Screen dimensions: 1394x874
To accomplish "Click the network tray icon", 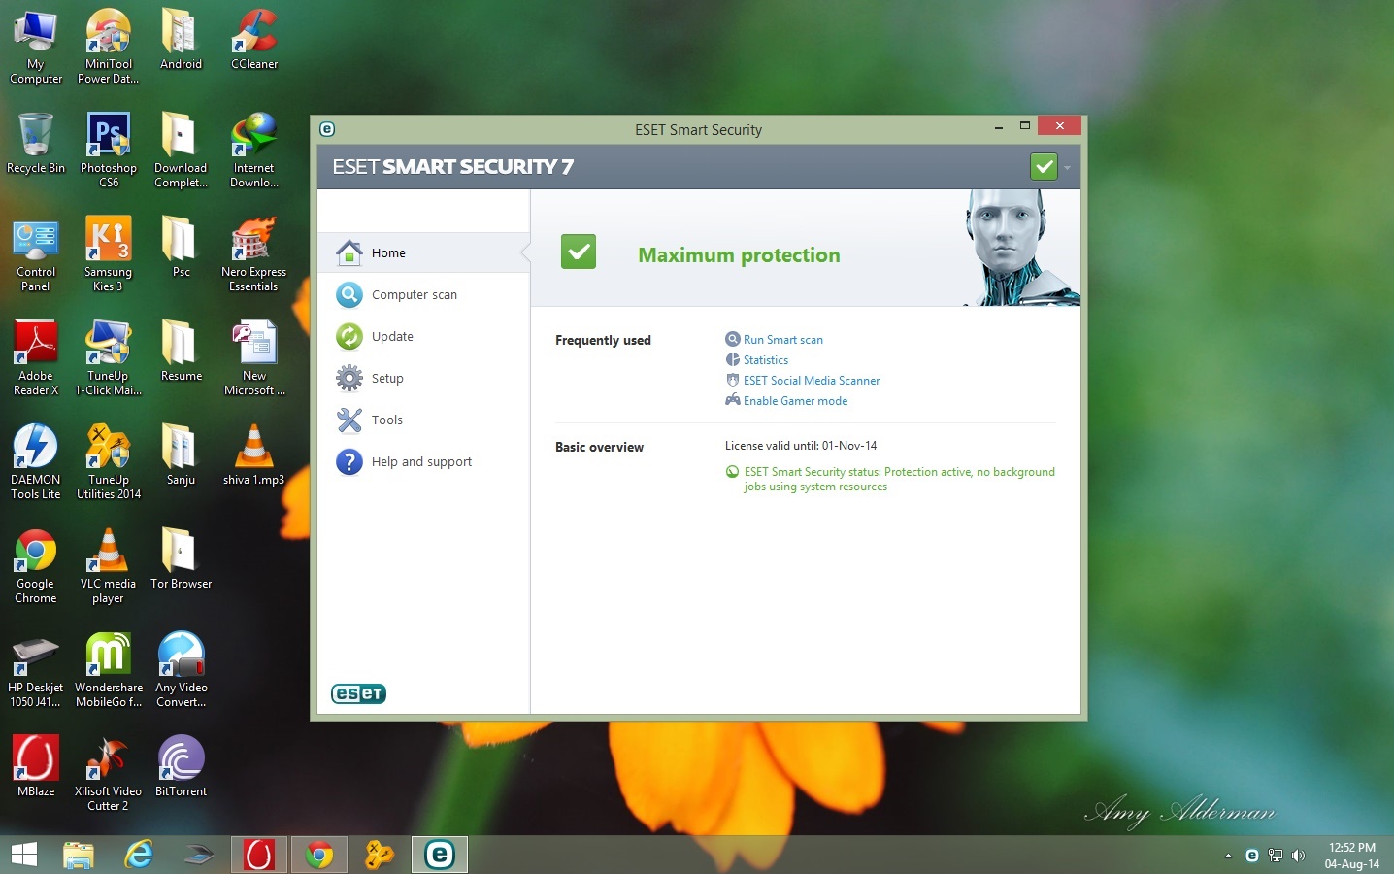I will point(1276,856).
